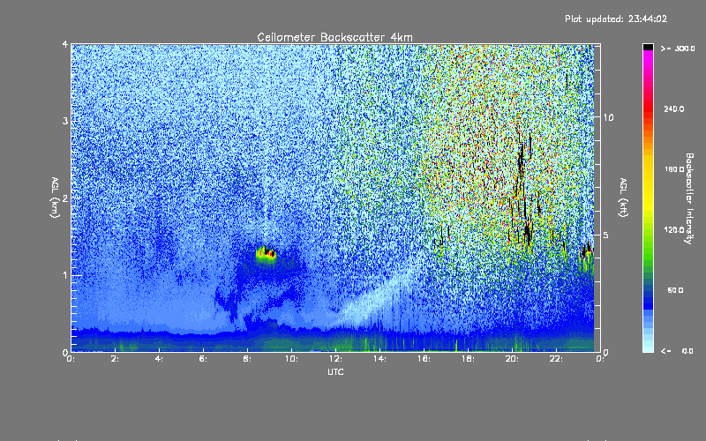706x441 pixels.
Task: Click the '10:' tick label on the time axis
Action: [x=291, y=359]
